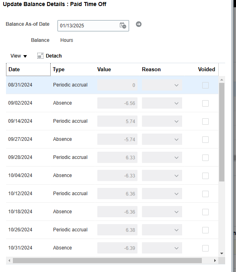Select the 10/18/2024 date cell
The height and width of the screenshot is (272, 236).
coord(20,212)
